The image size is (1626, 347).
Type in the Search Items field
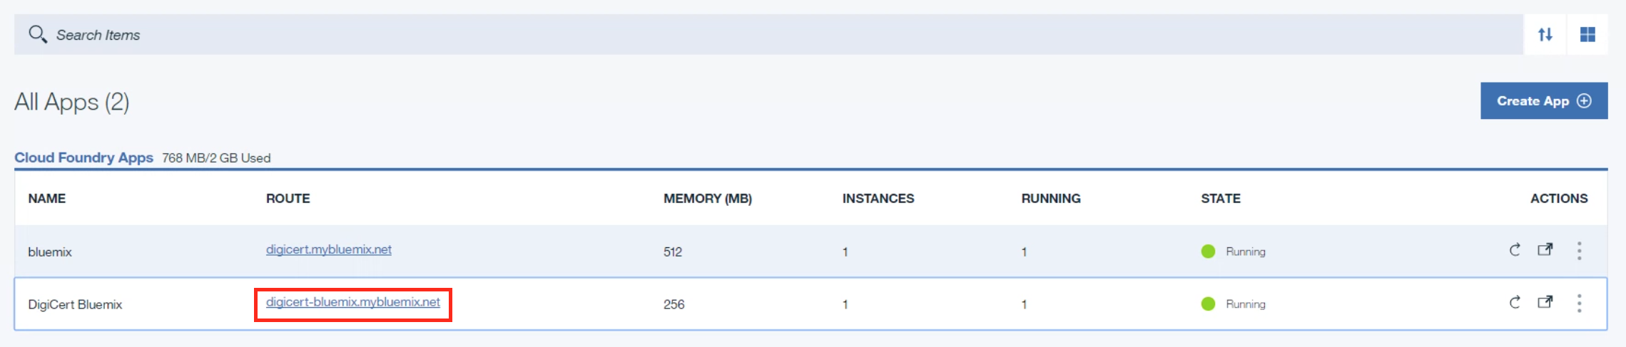click(713, 35)
